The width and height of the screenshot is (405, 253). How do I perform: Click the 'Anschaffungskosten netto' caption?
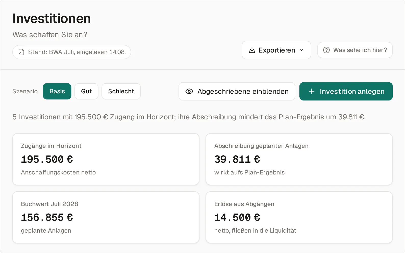coord(58,172)
